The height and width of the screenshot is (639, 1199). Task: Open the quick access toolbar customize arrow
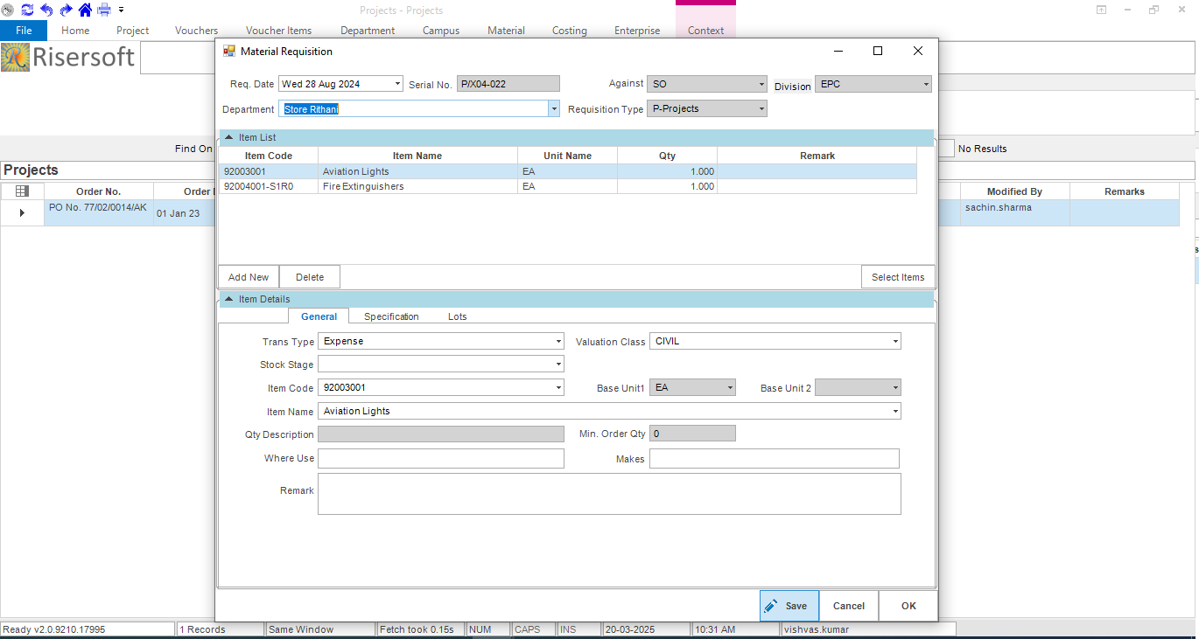pos(121,10)
